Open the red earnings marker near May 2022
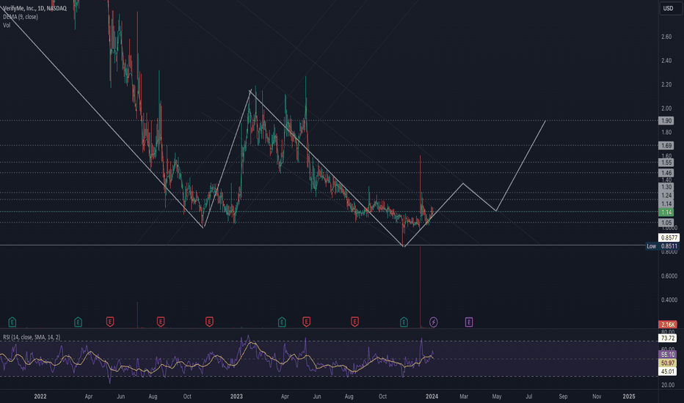684x403 pixels. (x=110, y=322)
